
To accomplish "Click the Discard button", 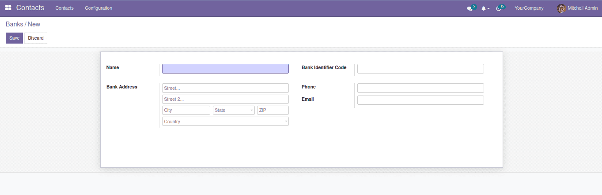I will point(36,38).
